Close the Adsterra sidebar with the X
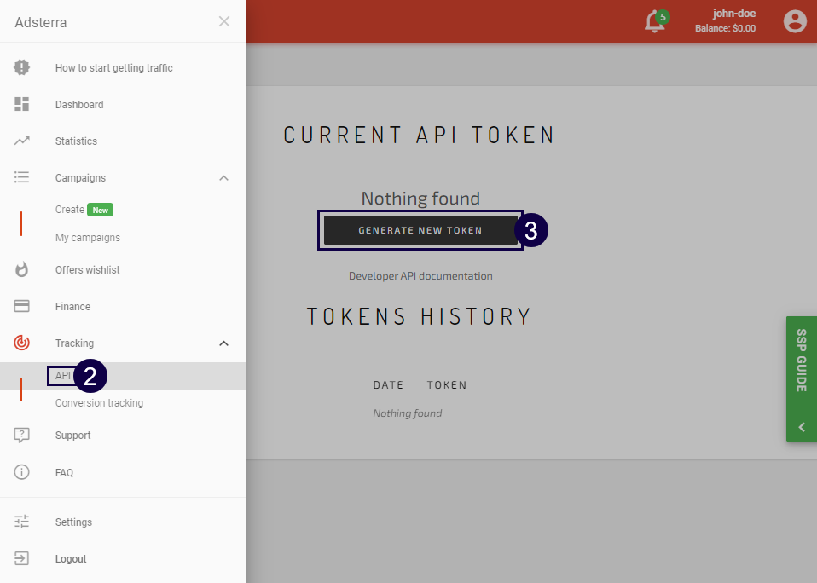The image size is (817, 583). [224, 21]
